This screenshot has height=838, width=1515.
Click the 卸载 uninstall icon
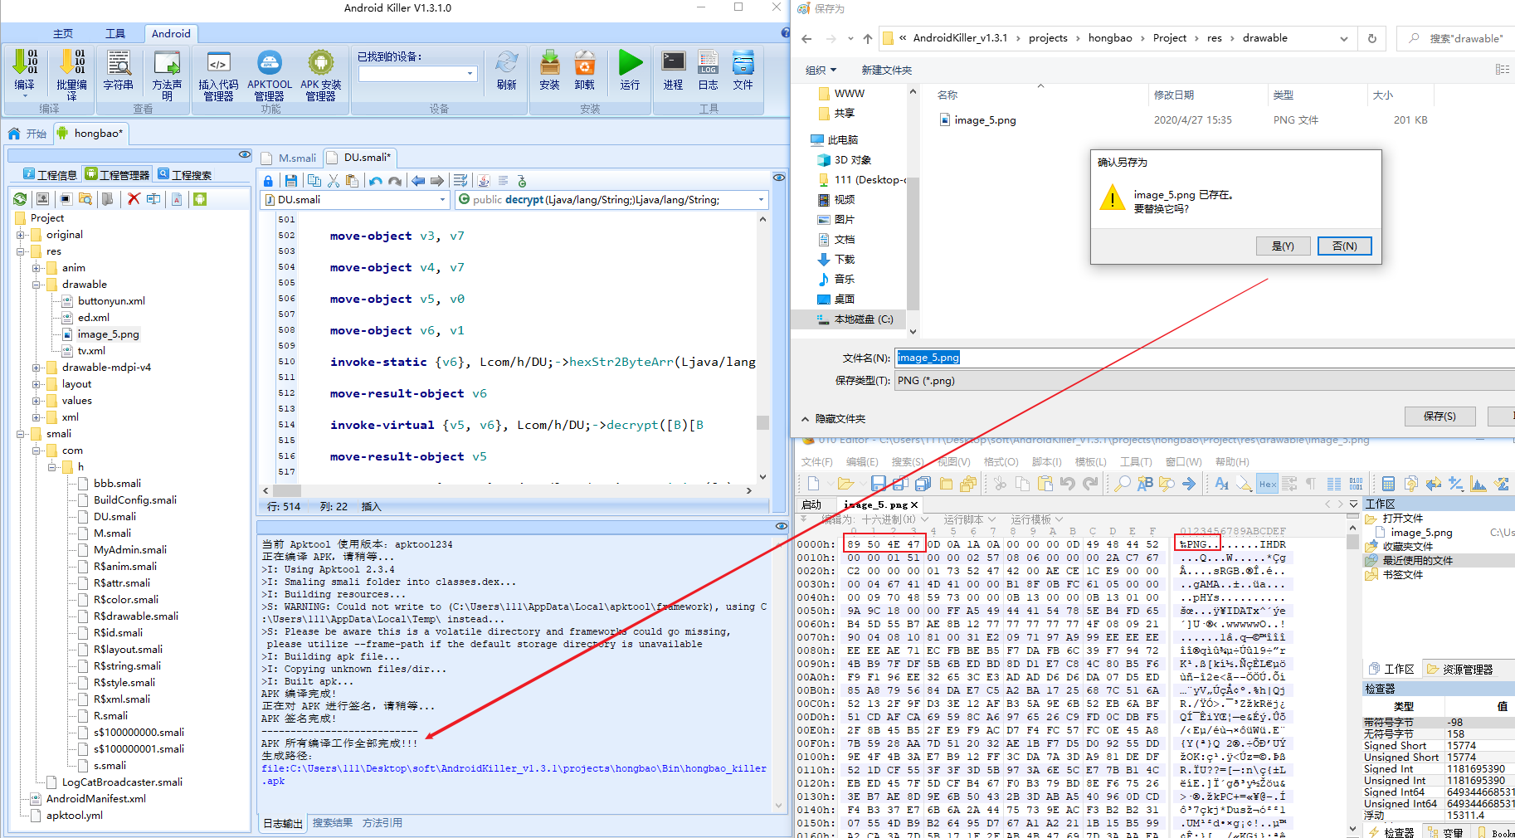click(585, 70)
